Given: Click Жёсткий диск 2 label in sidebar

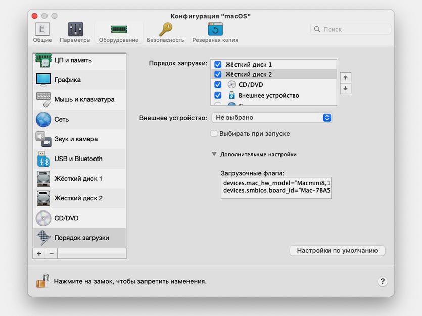Looking at the screenshot, I should coord(78,198).
